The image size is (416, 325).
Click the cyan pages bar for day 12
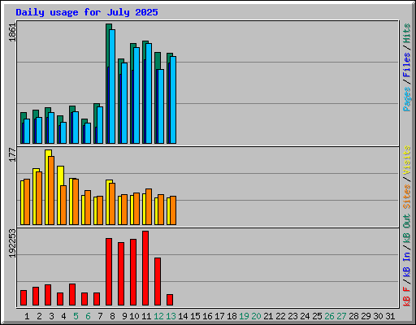tap(161, 106)
